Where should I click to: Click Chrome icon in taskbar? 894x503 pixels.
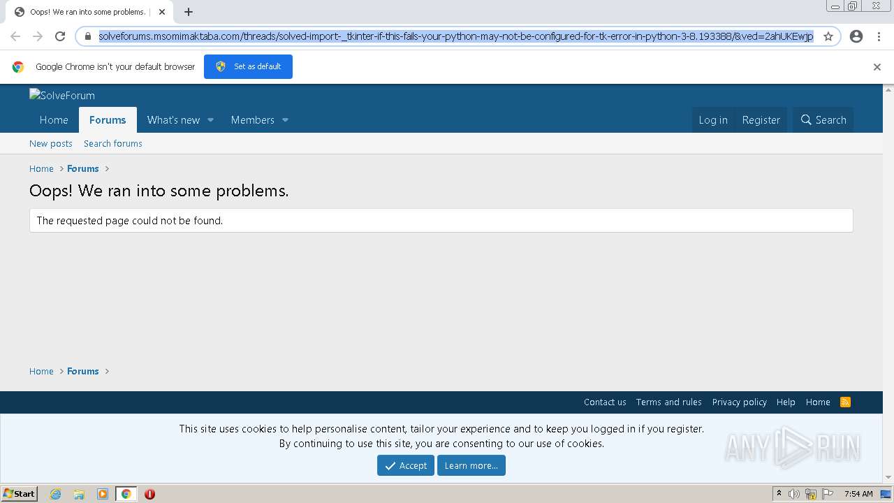126,494
